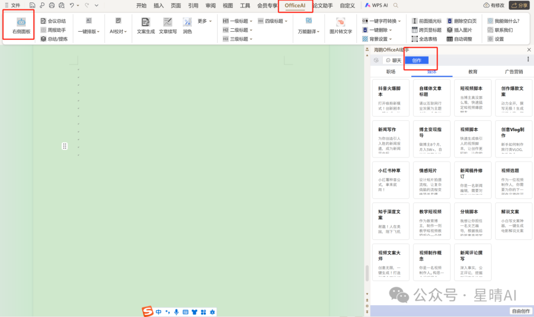The width and height of the screenshot is (534, 317).
Task: Click the 润色 polish icon
Action: [x=187, y=22]
